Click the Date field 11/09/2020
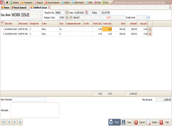 click(79, 13)
